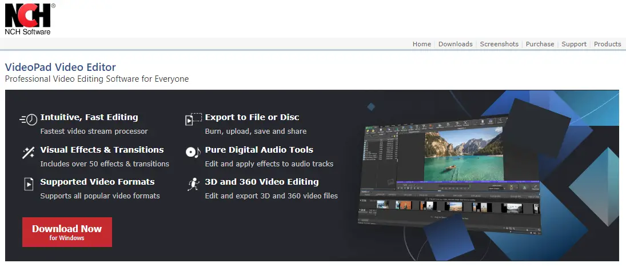Click the Export to File or Disc icon
This screenshot has height=267, width=626.
(194, 119)
